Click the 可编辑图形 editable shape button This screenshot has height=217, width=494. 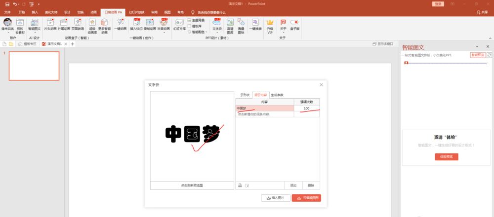pos(306,198)
